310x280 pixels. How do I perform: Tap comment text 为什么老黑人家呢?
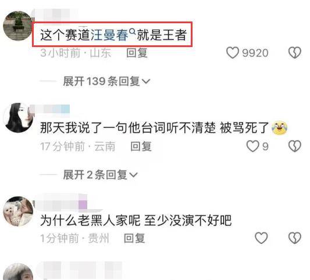(90, 220)
